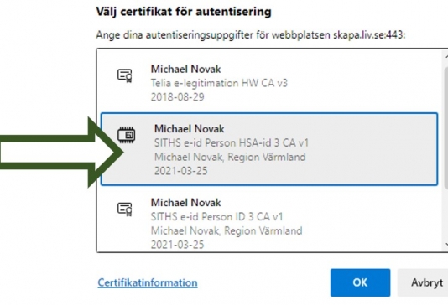Click the green arrow annotation
Viewport: 448px width, 305px height.
[x=62, y=152]
